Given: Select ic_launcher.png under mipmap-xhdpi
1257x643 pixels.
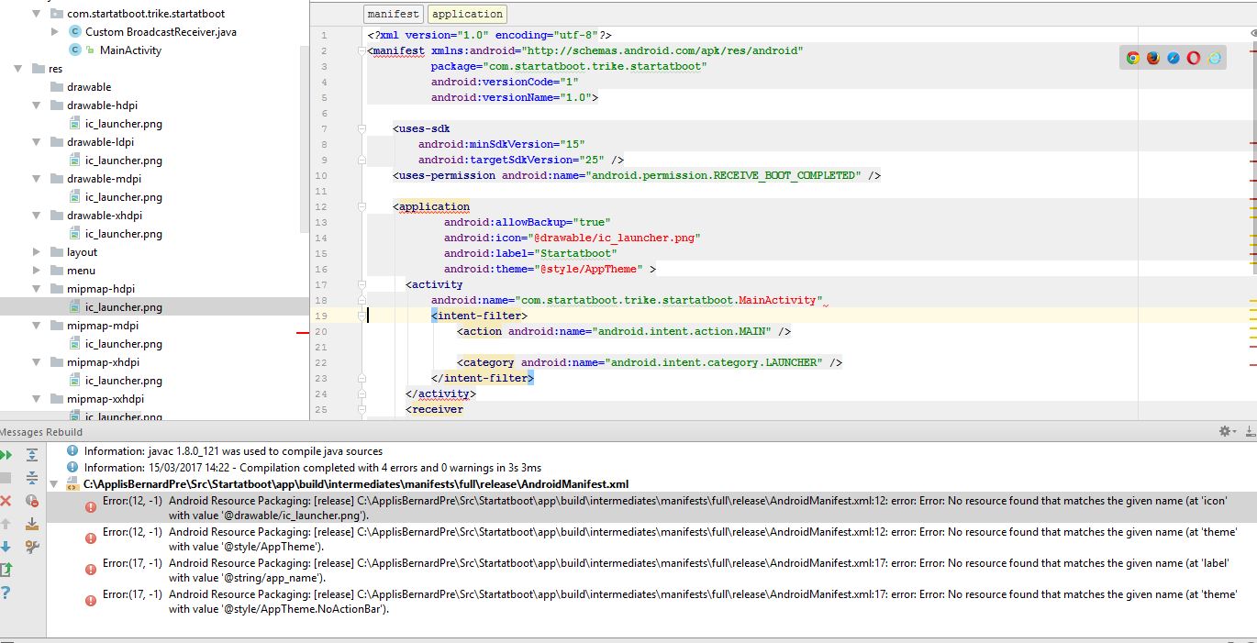Looking at the screenshot, I should pos(124,381).
